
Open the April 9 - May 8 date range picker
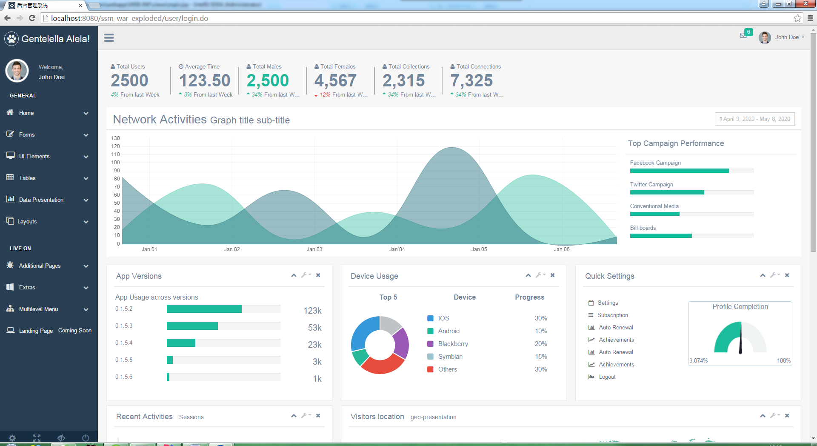point(755,119)
